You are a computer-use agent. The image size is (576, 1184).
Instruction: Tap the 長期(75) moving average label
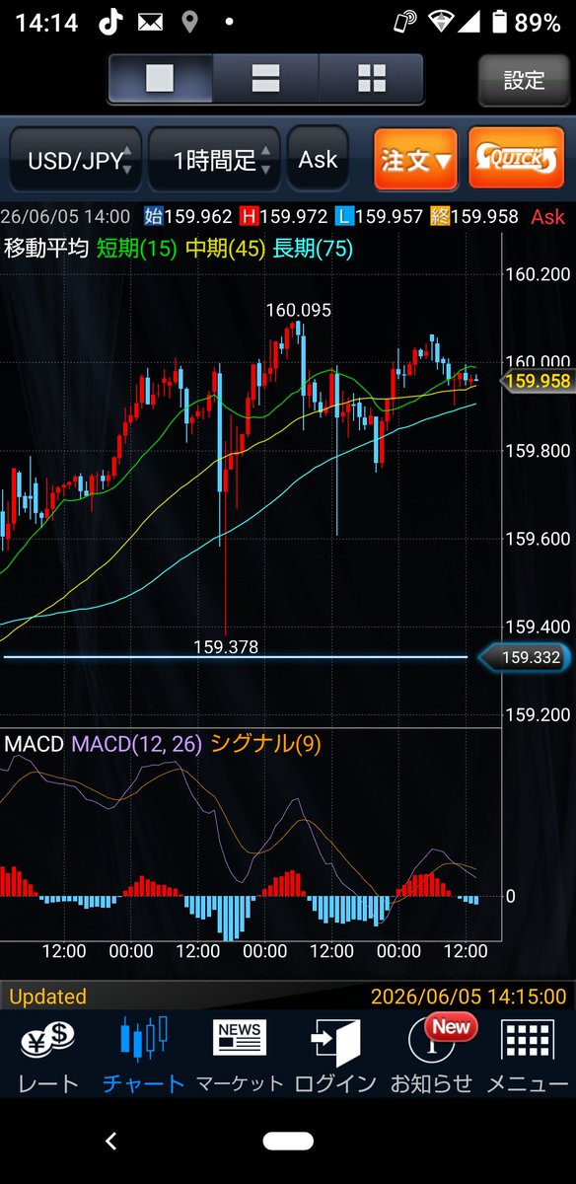tap(311, 250)
